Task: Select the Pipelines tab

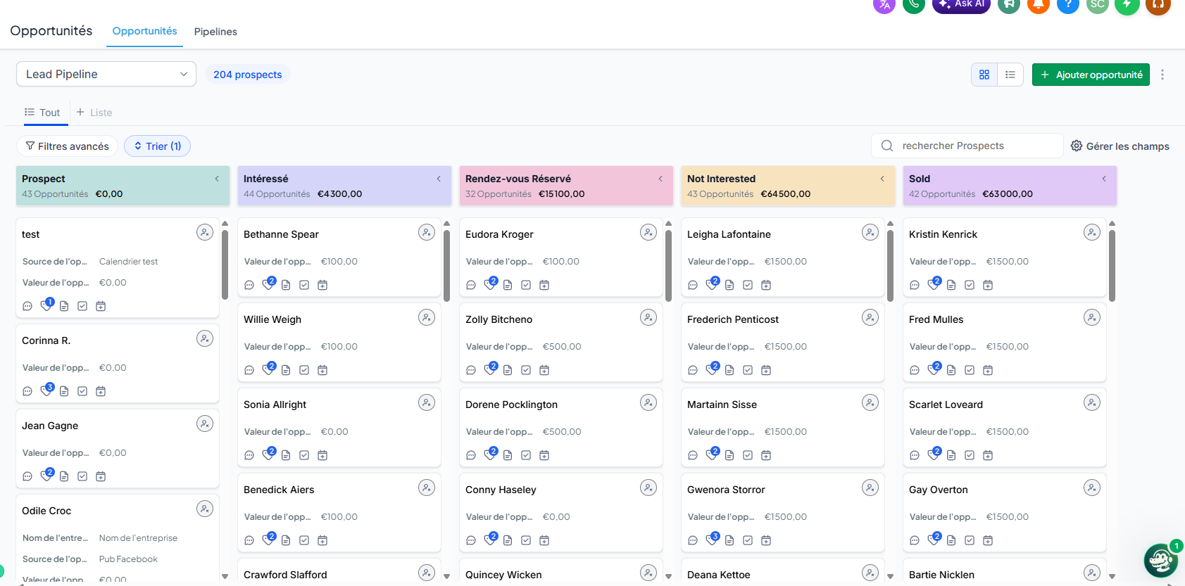Action: point(215,32)
